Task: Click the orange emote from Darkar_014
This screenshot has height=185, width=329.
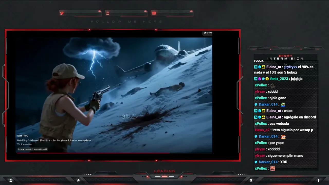Action: [283, 136]
